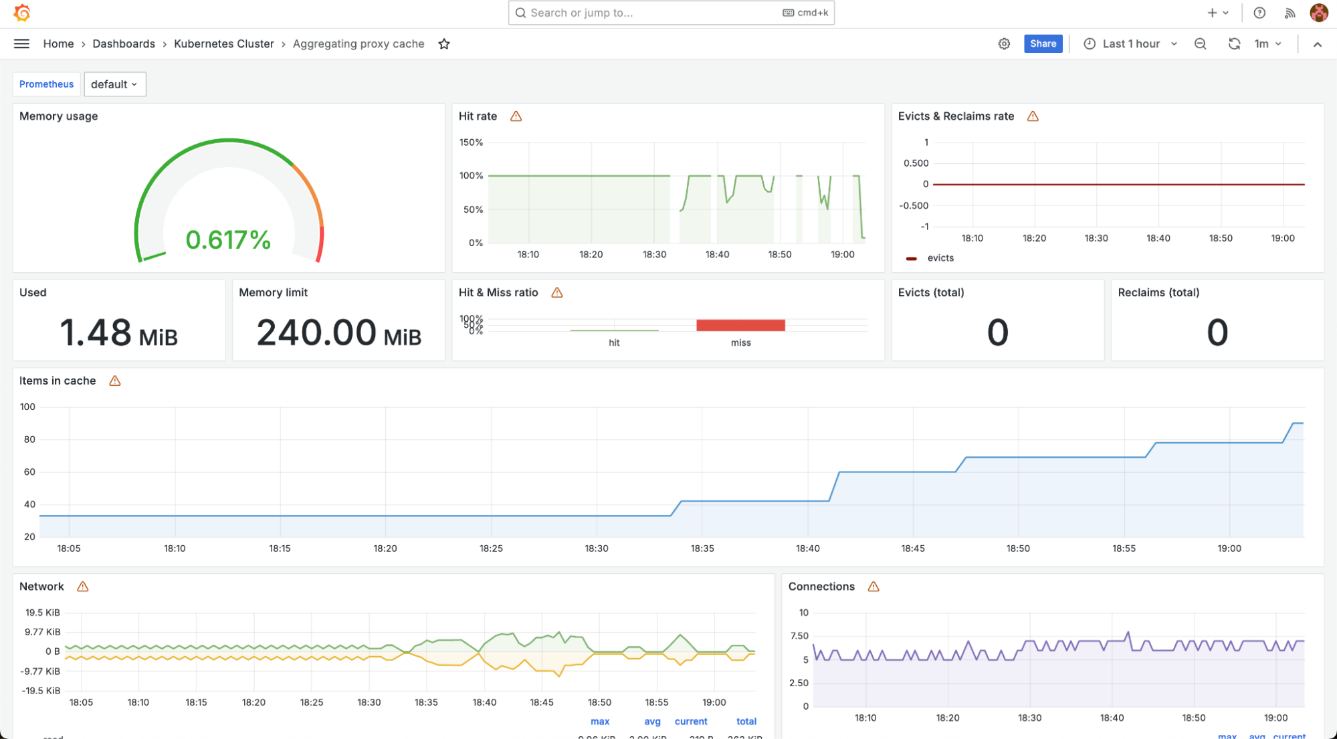Image resolution: width=1337 pixels, height=739 pixels.
Task: Open the Last 1 hour time picker
Action: point(1130,43)
